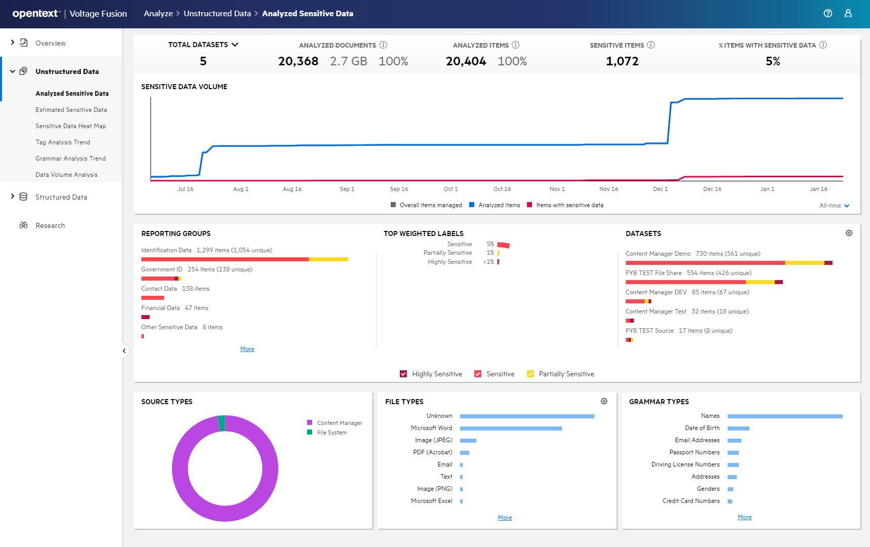The image size is (870, 547).
Task: Click the Structured Data database icon
Action: pos(23,197)
